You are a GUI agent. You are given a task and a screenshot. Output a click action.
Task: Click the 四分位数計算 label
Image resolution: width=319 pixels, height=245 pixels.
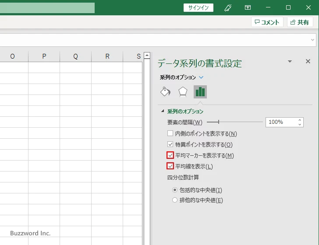click(183, 178)
